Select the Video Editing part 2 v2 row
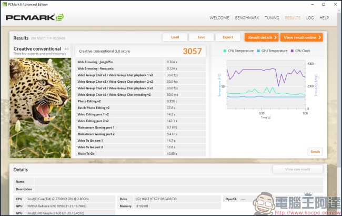The width and height of the screenshot is (342, 216). 140,121
